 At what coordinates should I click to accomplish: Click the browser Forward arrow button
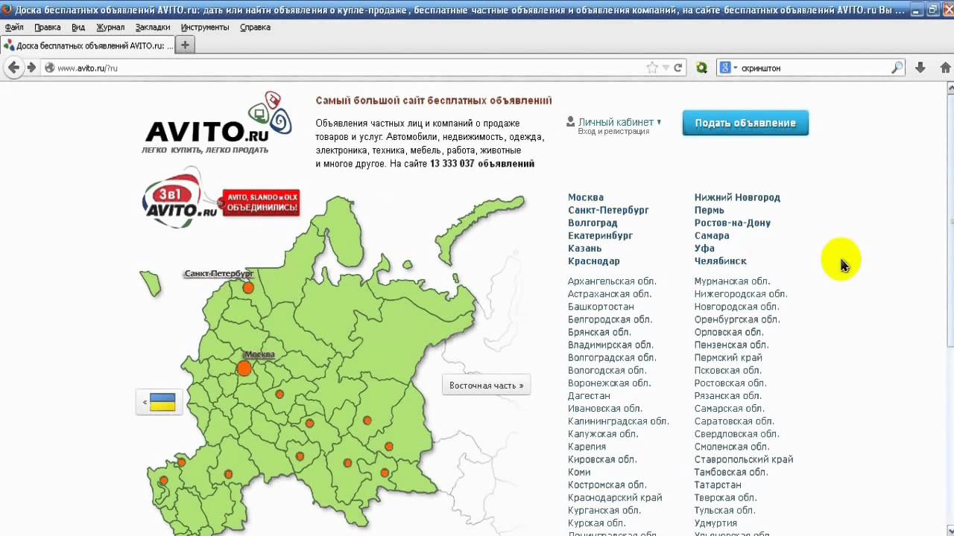(x=31, y=68)
